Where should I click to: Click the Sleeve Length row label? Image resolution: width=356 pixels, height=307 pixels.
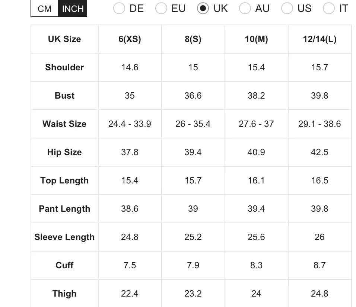(x=64, y=237)
